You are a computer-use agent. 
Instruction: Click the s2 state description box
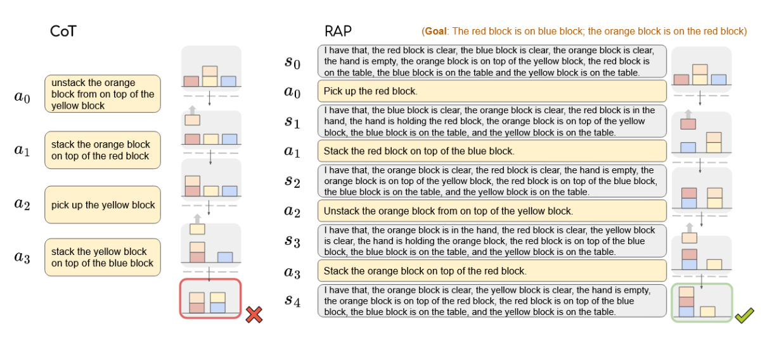[x=492, y=181]
